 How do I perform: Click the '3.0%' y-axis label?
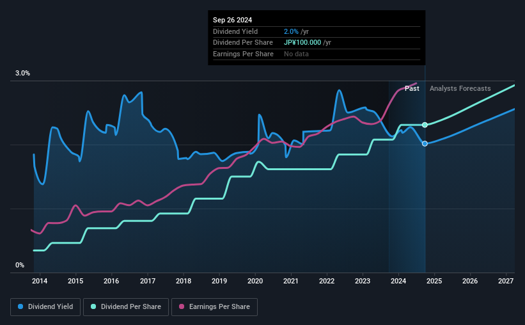click(22, 74)
